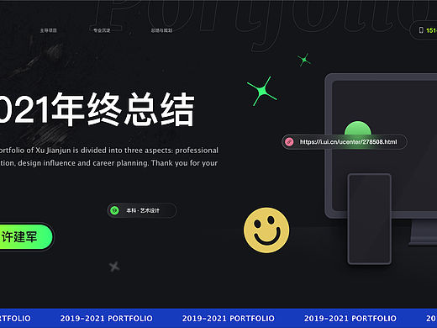Click the green badge icon beside 本科·艺术设计

coord(114,210)
